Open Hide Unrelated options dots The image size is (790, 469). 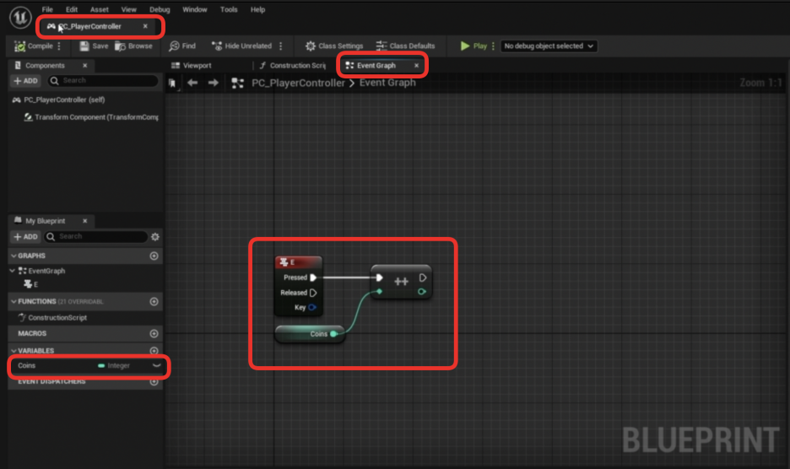click(x=280, y=46)
